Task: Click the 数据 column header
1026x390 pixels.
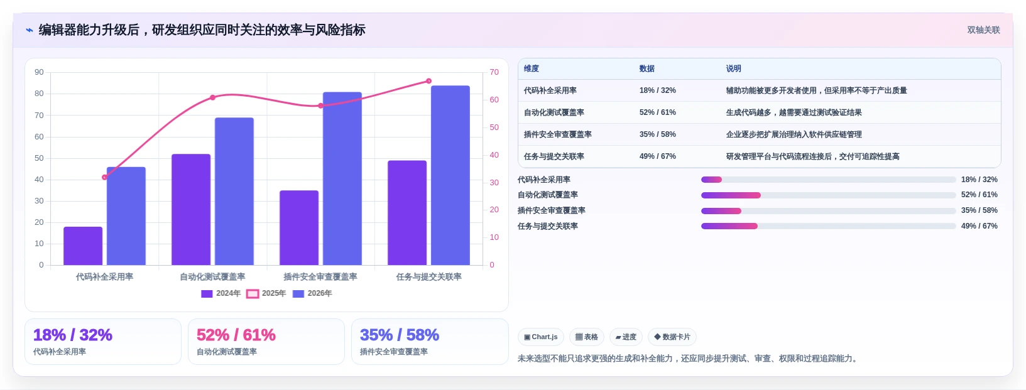Action: click(647, 69)
